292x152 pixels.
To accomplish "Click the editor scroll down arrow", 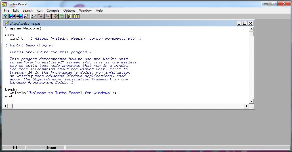I will (251, 101).
